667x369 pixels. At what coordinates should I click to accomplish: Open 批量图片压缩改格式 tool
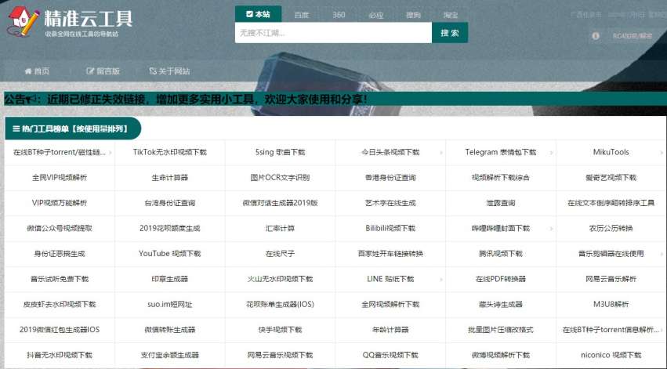[501, 330]
